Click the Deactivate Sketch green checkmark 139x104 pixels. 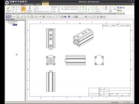(x=8, y=8)
